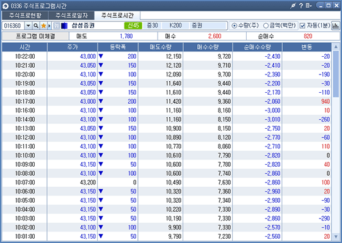Image resolution: width=342 pixels, height=243 pixels.
Task: Click pending net buy value 820
Action: click(x=308, y=36)
